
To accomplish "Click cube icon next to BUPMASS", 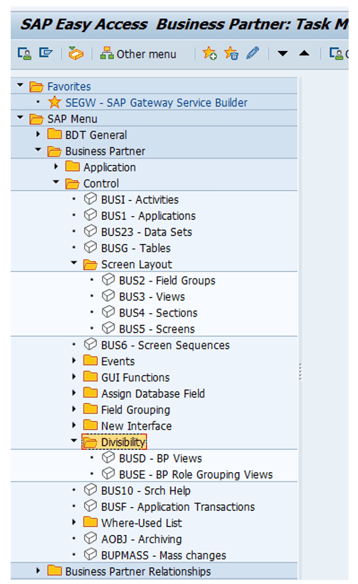I will pos(90,554).
